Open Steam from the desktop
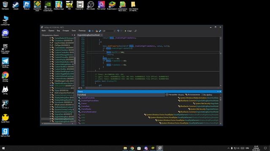 click(16, 5)
